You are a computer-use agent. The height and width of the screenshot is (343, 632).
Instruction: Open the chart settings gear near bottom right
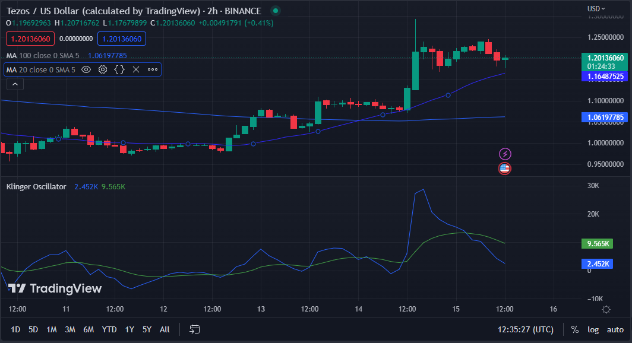(606, 309)
